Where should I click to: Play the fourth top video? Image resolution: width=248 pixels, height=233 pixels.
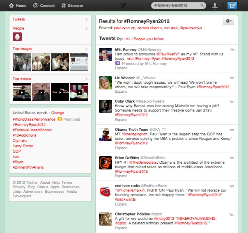tap(79, 92)
